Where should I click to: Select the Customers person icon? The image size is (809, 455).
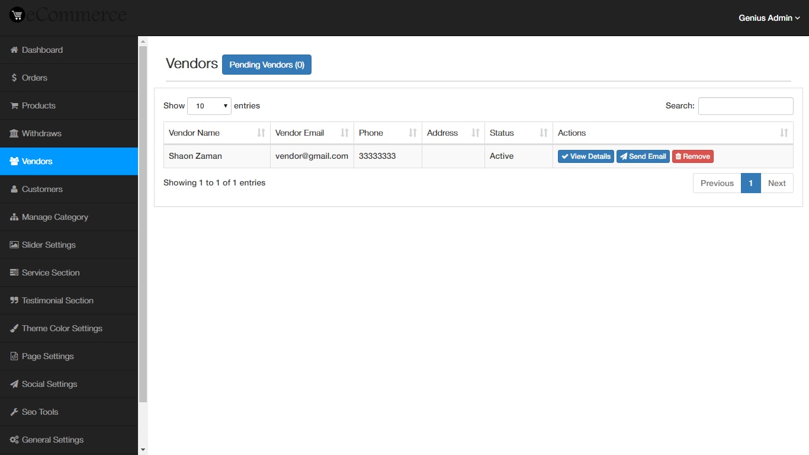point(14,189)
